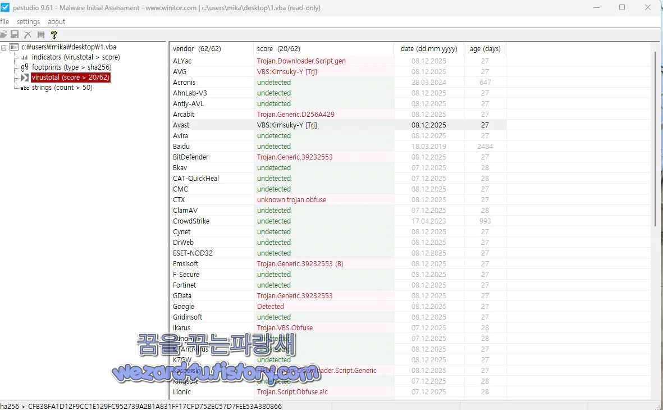Save the report using the save toolbar icon
Image resolution: width=663 pixels, height=410 pixels.
click(15, 34)
